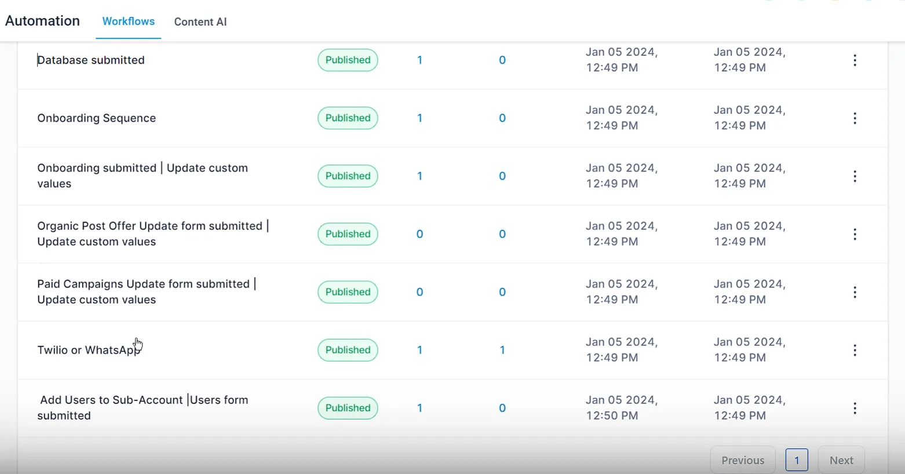The height and width of the screenshot is (474, 905).
Task: Click Published badge for Database submitted
Action: pos(348,60)
